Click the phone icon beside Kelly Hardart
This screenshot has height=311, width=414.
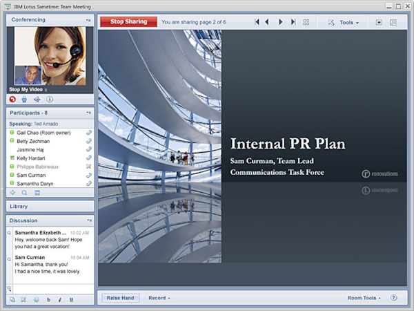[89, 158]
